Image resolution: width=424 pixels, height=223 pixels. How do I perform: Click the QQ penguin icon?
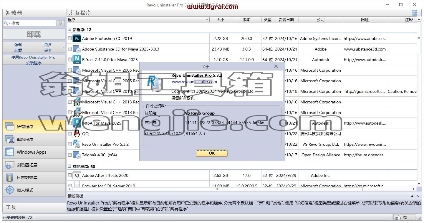pyautogui.click(x=77, y=134)
